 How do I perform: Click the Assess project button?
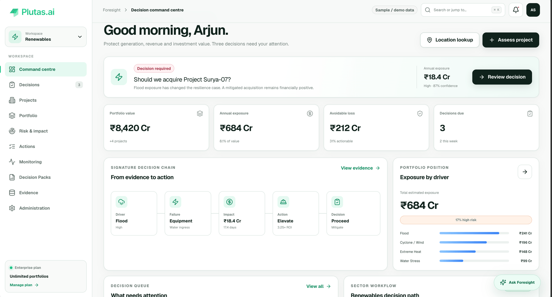point(511,40)
